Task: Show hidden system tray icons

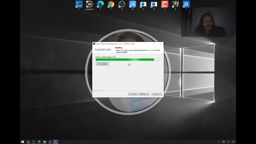Action: (x=219, y=142)
